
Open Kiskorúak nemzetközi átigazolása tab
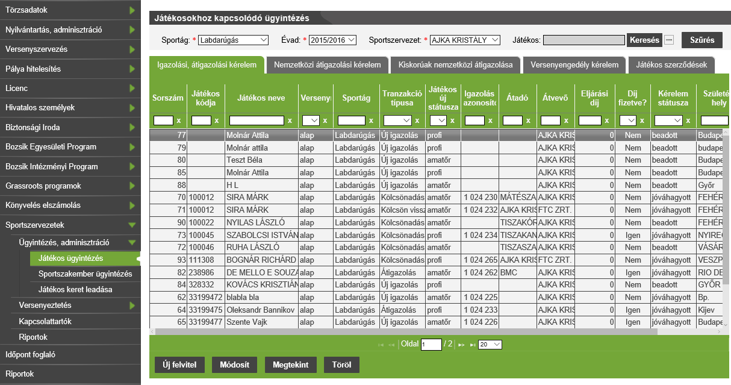(456, 65)
